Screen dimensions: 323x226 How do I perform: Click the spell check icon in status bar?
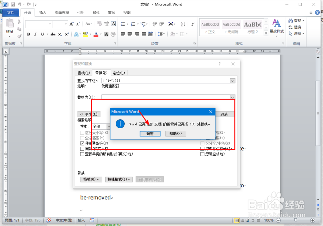click(x=48, y=220)
